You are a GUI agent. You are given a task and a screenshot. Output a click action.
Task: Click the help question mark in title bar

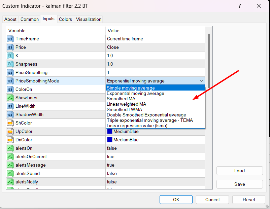click(239, 6)
